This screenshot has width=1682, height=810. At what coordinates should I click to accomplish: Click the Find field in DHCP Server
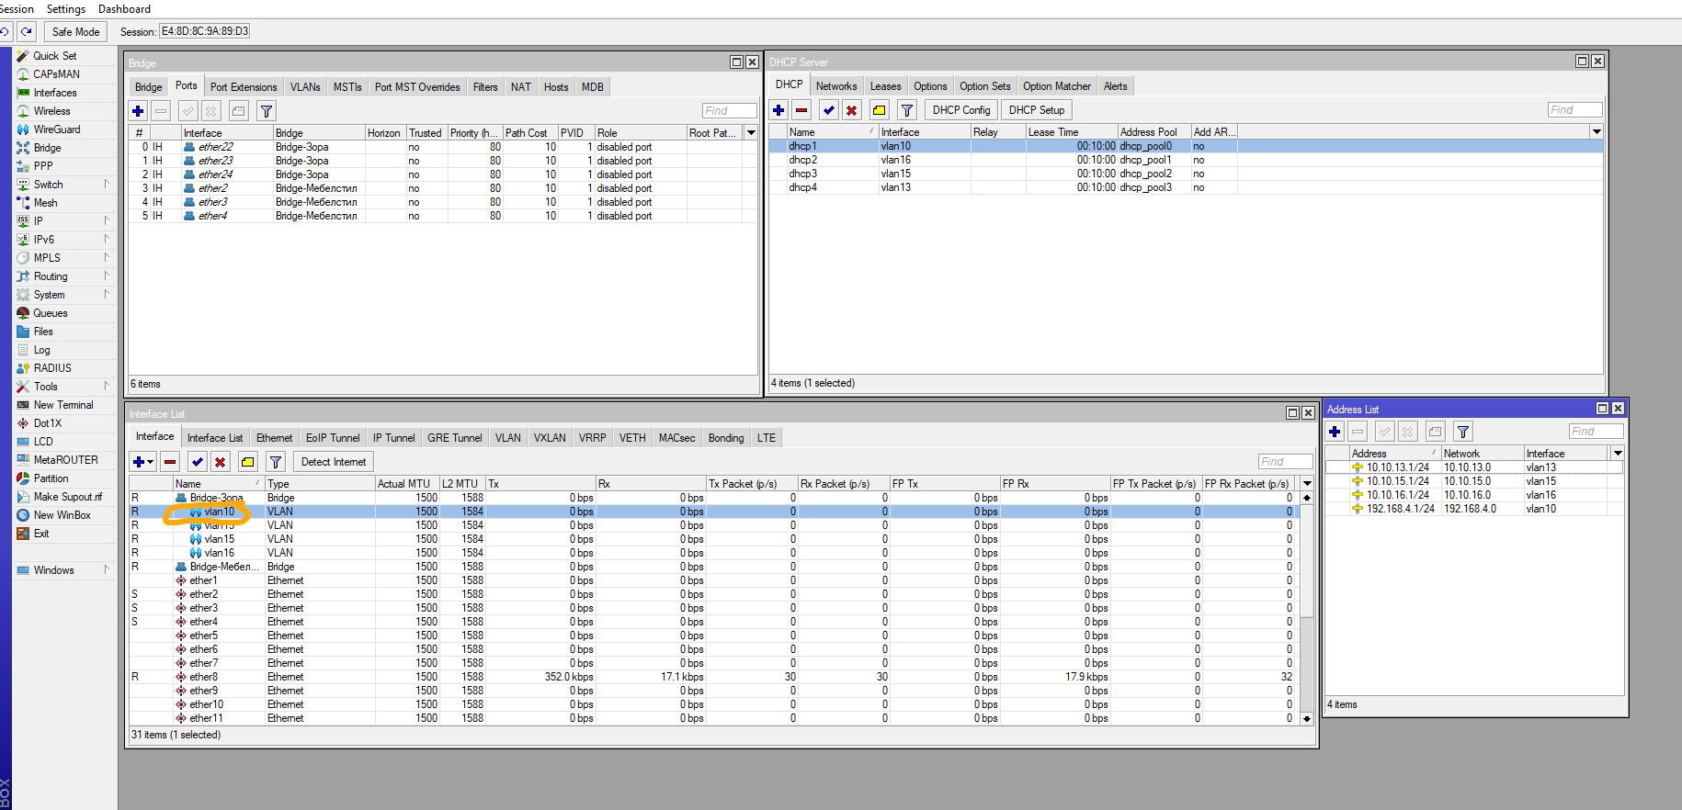pos(1574,110)
